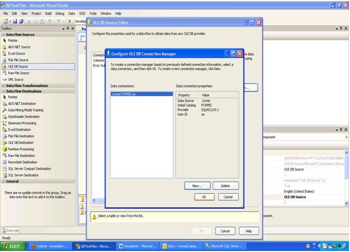
Task: Click Cancel in Configure Connection Manager dialog
Action: (228, 197)
